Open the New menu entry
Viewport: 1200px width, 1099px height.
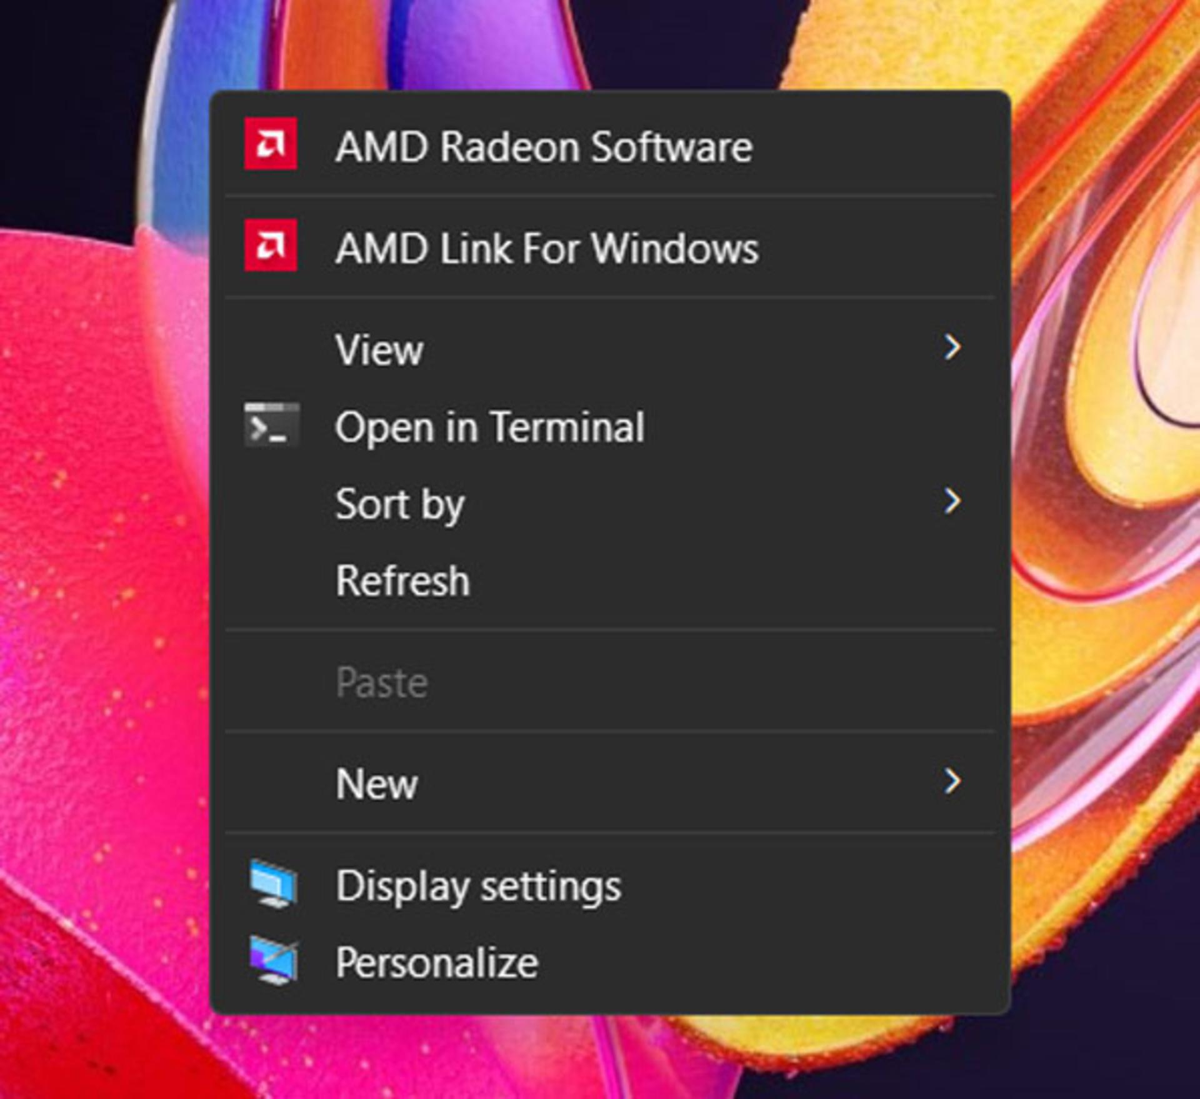point(610,782)
